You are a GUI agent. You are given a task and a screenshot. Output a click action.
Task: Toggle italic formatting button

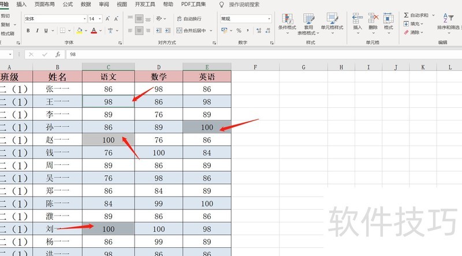[x=37, y=31]
